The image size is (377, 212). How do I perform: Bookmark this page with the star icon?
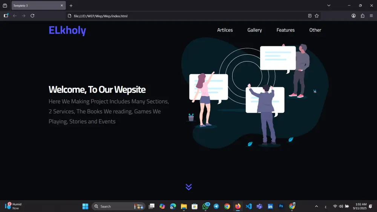317,16
